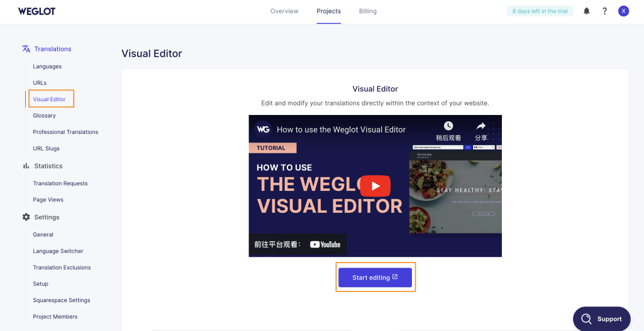Switch to the Overview tab
644x331 pixels.
click(x=284, y=11)
